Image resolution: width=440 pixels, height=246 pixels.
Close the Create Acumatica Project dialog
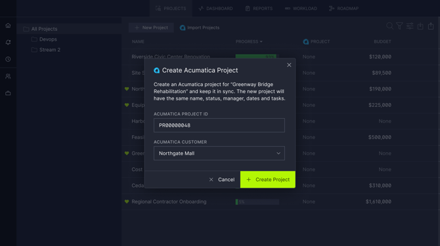coord(289,65)
